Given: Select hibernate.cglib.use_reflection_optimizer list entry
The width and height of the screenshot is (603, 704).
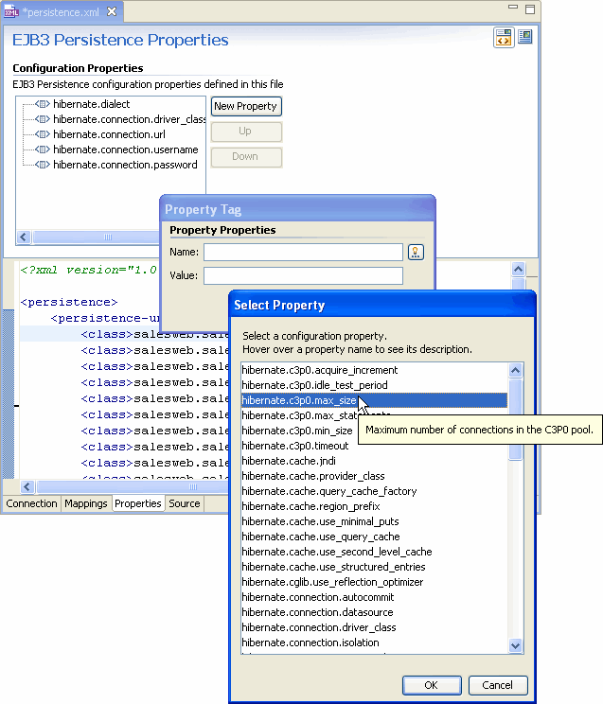Looking at the screenshot, I should tap(374, 582).
